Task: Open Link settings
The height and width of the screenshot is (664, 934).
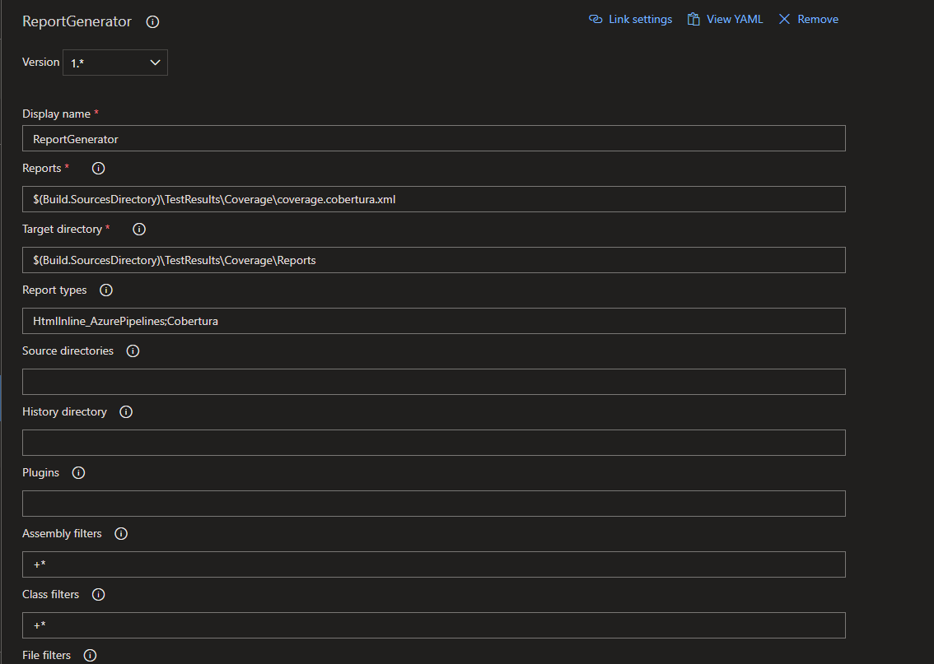Action: [x=639, y=19]
